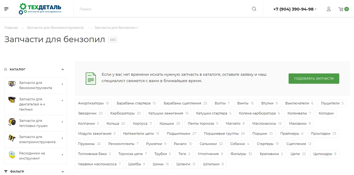Click the ТехДеталь logo
Viewport: 354px width, 175px height.
[x=40, y=9]
